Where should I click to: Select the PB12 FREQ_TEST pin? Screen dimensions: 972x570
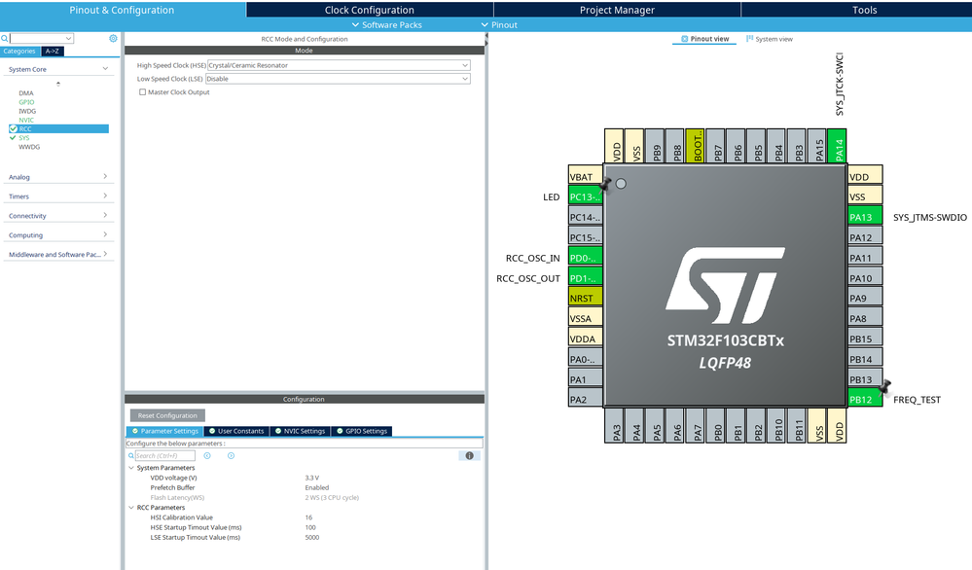865,399
